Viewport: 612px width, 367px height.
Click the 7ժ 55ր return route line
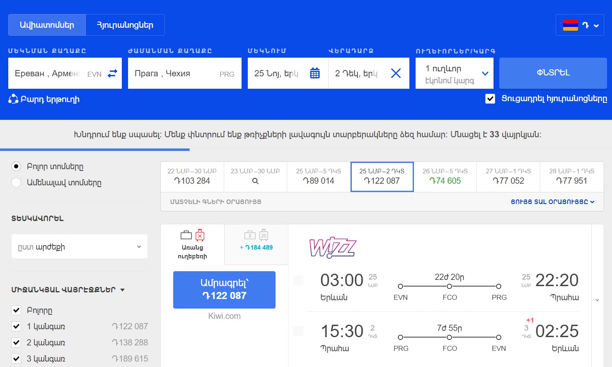click(x=450, y=337)
